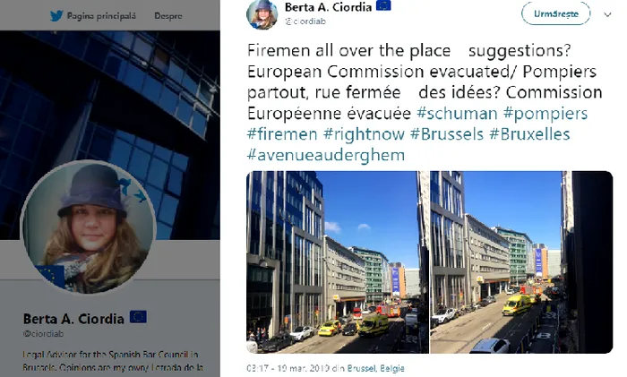
Task: Click the Brussel, Belgie location link
Action: click(x=375, y=368)
